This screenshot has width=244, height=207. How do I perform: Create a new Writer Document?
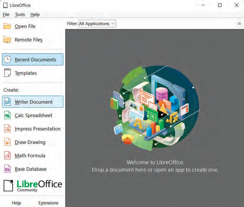click(33, 102)
